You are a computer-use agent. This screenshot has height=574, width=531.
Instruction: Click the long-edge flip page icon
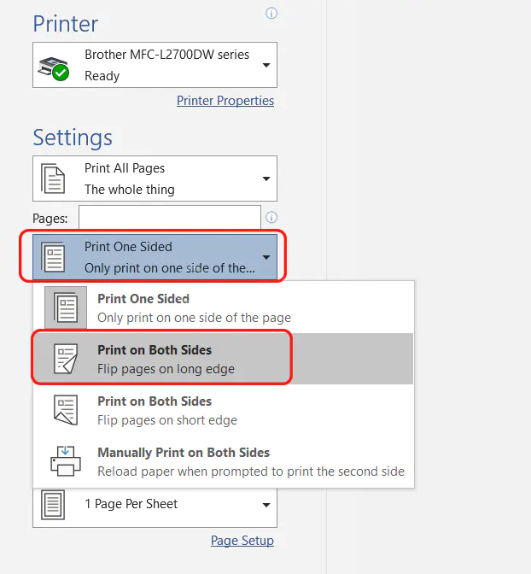66,359
